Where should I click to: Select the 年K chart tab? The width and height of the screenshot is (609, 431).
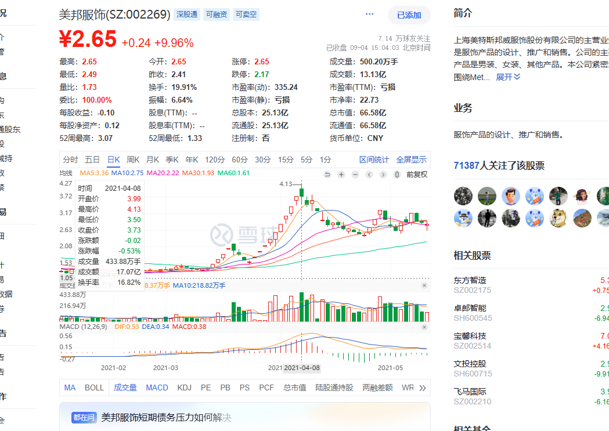[x=192, y=160]
